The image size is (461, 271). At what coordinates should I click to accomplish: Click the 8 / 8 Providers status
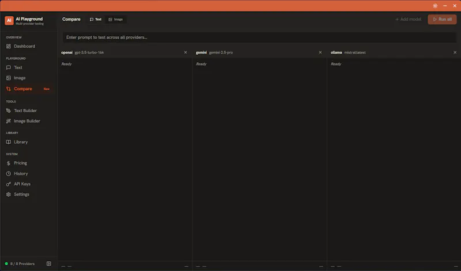(x=22, y=264)
